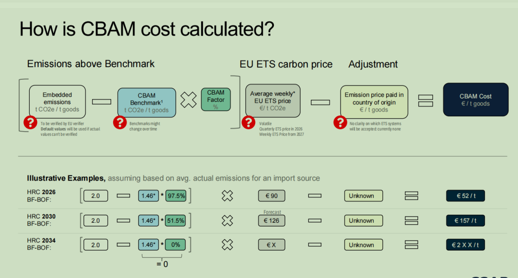Image resolution: width=518 pixels, height=278 pixels.
Task: Select the 97.5% factor value box
Action: pos(176,196)
